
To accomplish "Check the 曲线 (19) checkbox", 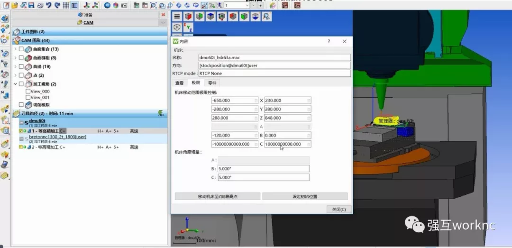I will pos(21,67).
